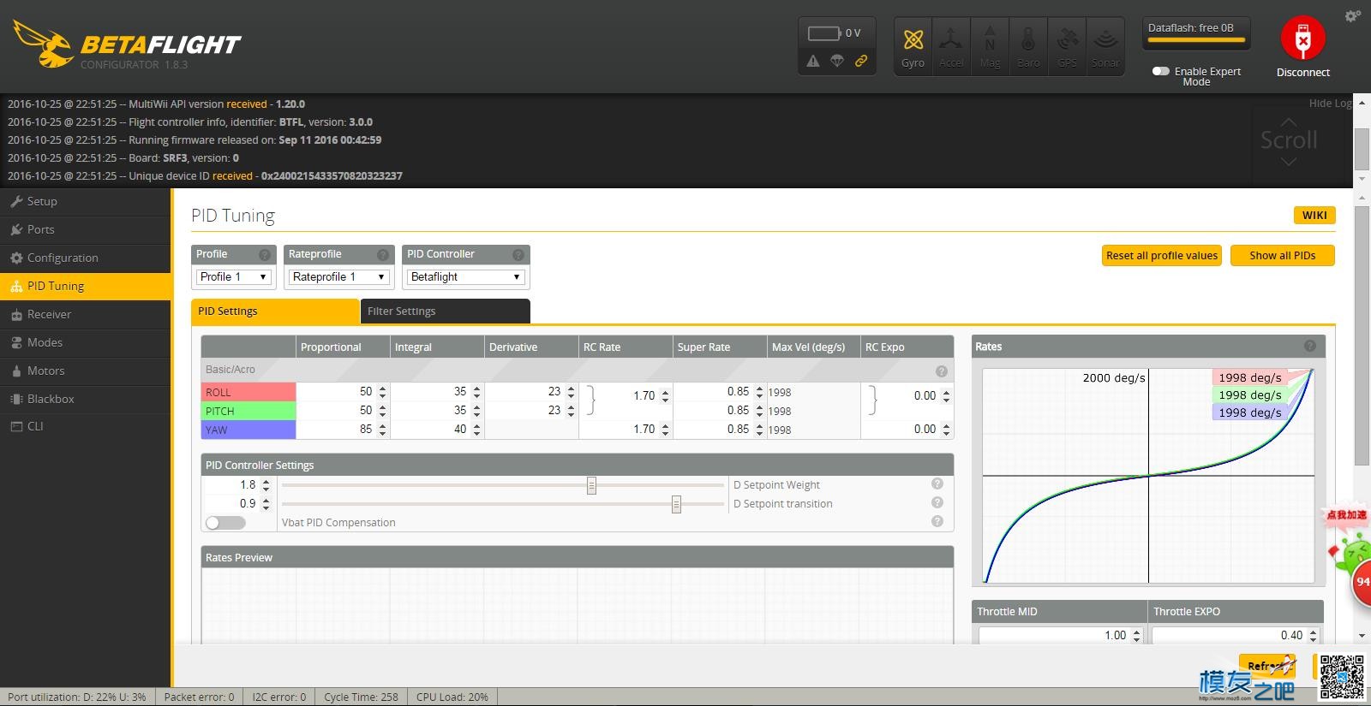Open the Receiver tab in sidebar

coord(86,314)
